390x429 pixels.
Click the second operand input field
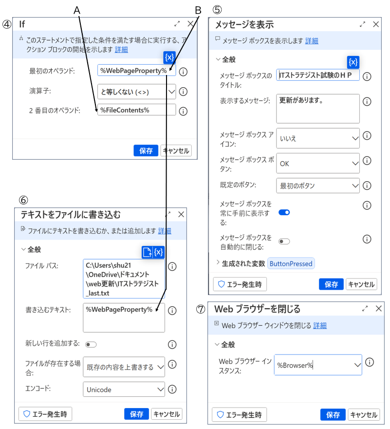pyautogui.click(x=136, y=110)
